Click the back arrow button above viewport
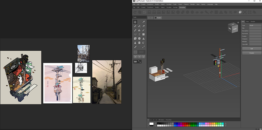The width and height of the screenshot is (262, 130). point(150,18)
